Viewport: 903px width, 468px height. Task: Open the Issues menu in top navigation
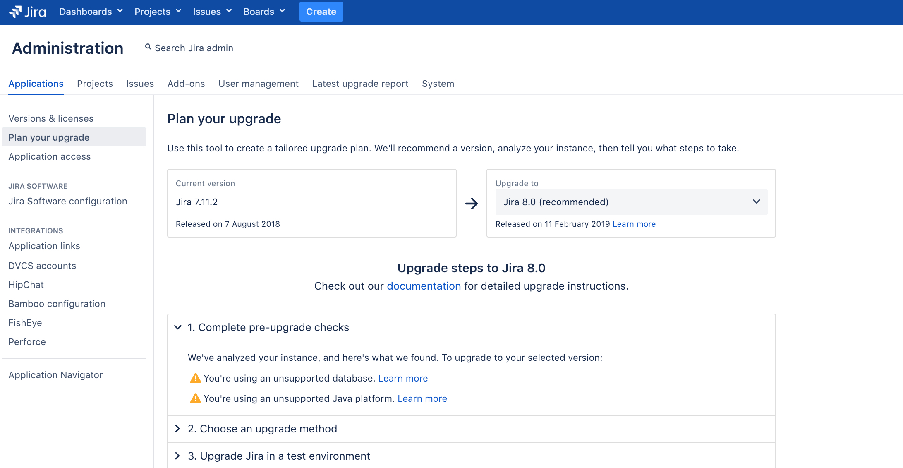(x=212, y=12)
